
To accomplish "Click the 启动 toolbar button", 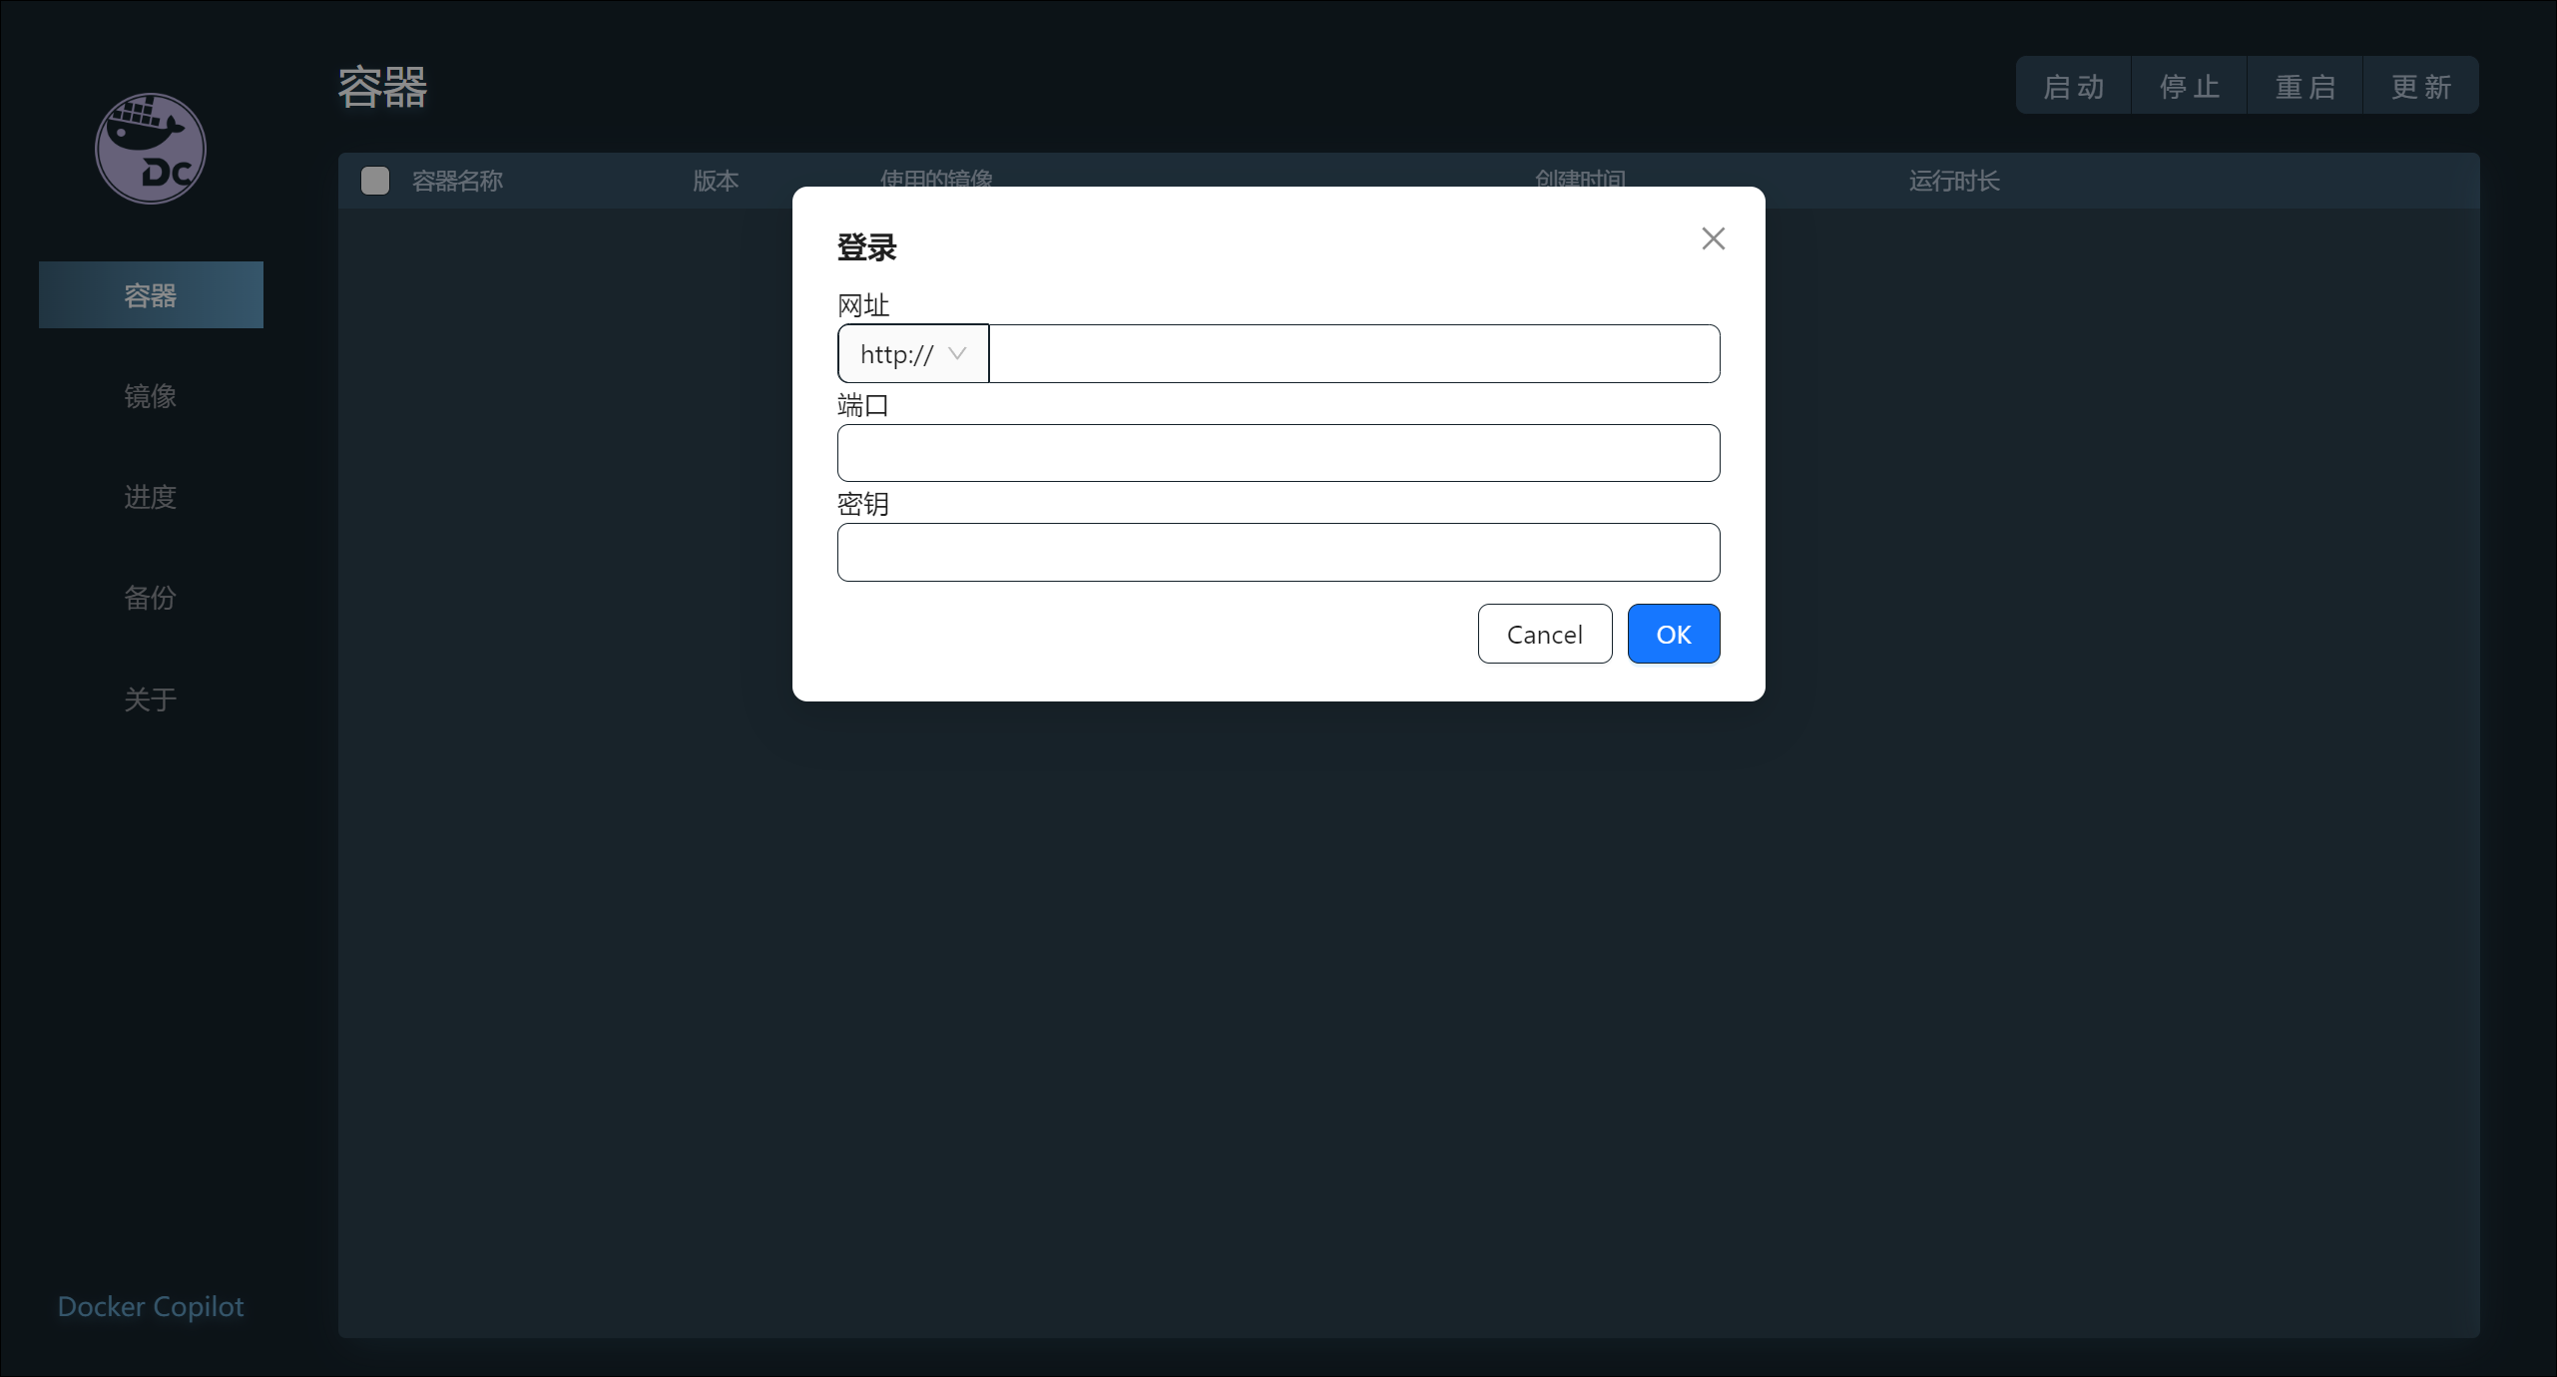I will click(2073, 87).
